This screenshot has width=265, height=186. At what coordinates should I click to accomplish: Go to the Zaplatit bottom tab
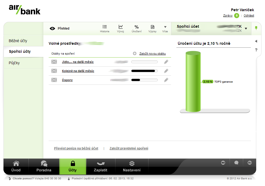point(101,167)
